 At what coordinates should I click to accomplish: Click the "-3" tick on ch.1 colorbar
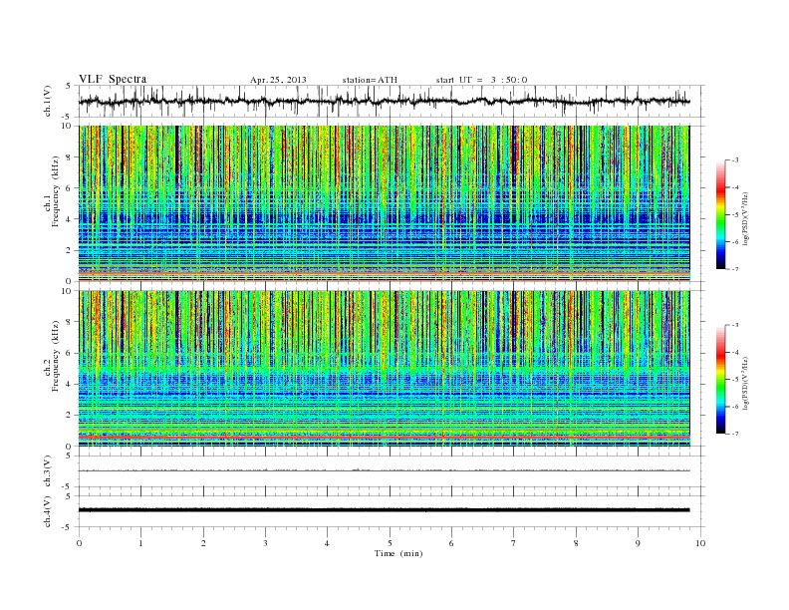click(734, 160)
